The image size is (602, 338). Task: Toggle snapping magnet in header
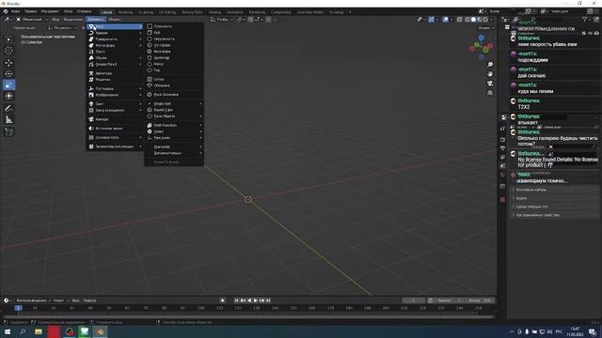point(250,19)
